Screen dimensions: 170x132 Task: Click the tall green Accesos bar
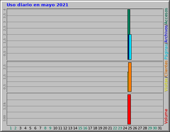tap(129, 22)
